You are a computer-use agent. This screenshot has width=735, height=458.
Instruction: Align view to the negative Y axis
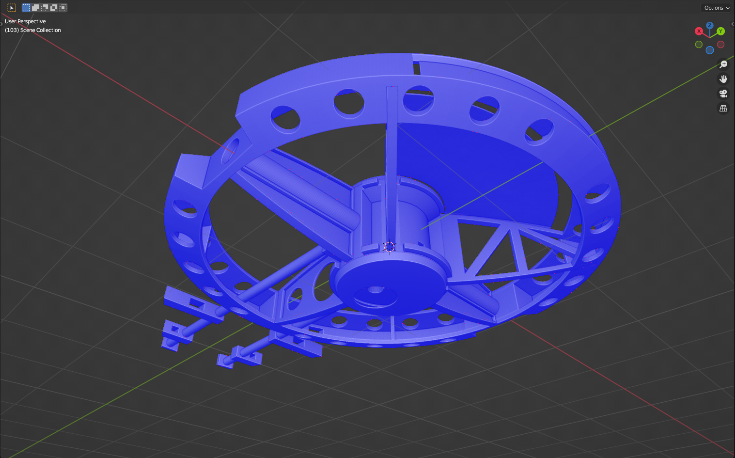coord(699,45)
